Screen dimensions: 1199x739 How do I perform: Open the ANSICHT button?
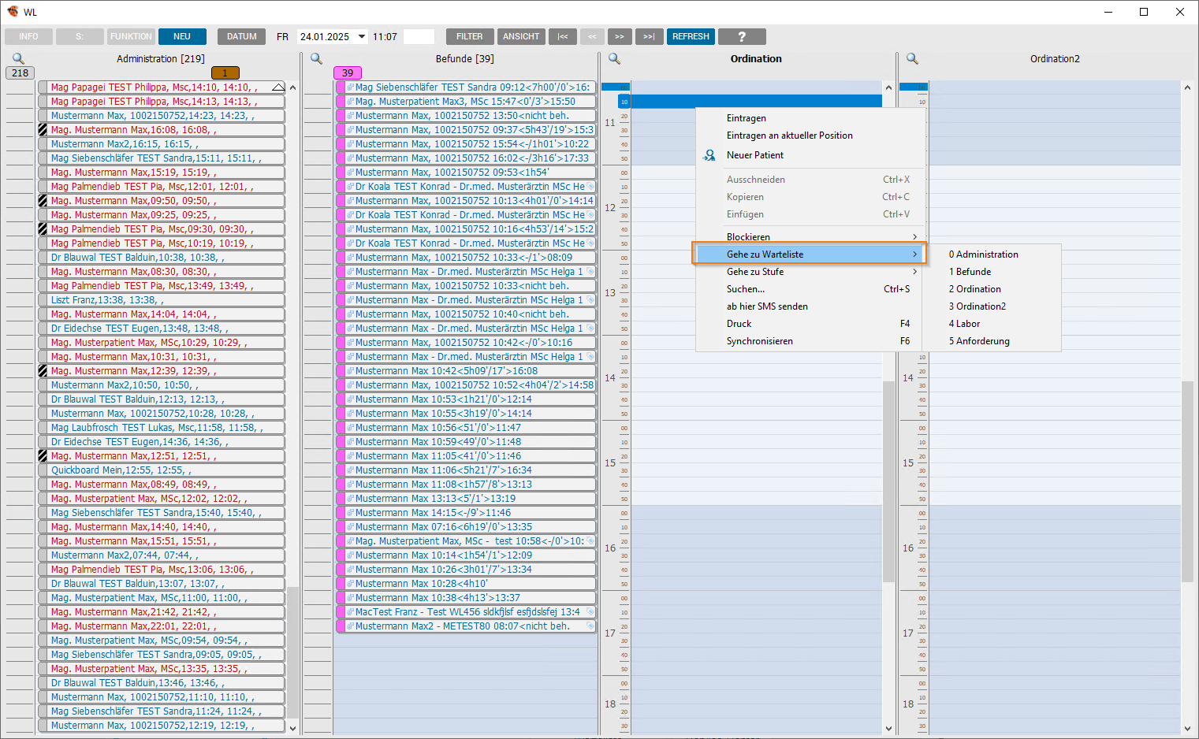(521, 36)
